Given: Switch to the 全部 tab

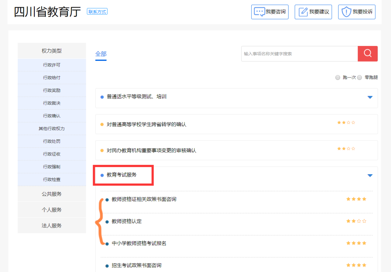Looking at the screenshot, I should tap(101, 54).
